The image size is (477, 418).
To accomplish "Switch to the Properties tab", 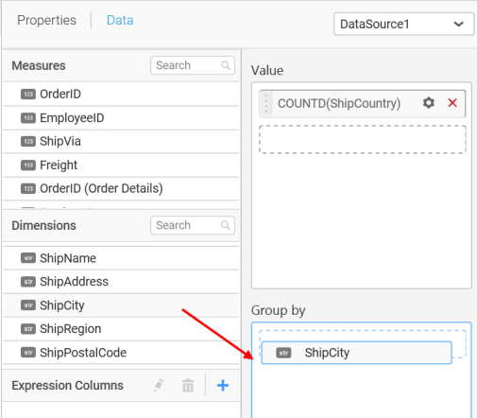I will [x=46, y=20].
